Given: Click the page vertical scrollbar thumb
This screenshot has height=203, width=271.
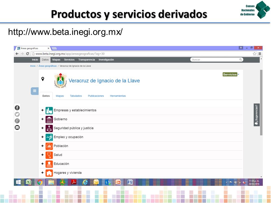Looking at the screenshot, I should [x=261, y=103].
